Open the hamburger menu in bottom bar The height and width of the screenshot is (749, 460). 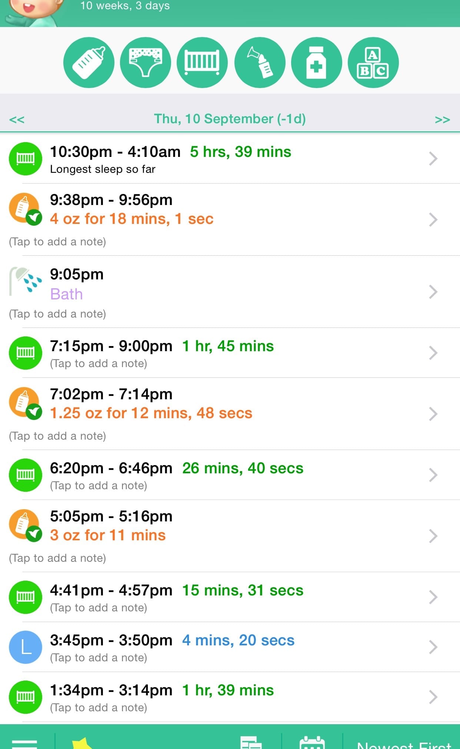tap(24, 743)
